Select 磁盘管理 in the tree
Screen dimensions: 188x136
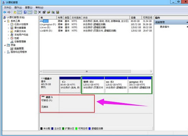pyautogui.click(x=19, y=49)
